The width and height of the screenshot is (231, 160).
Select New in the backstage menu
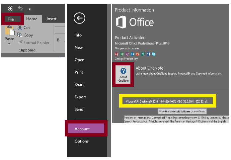(79, 47)
